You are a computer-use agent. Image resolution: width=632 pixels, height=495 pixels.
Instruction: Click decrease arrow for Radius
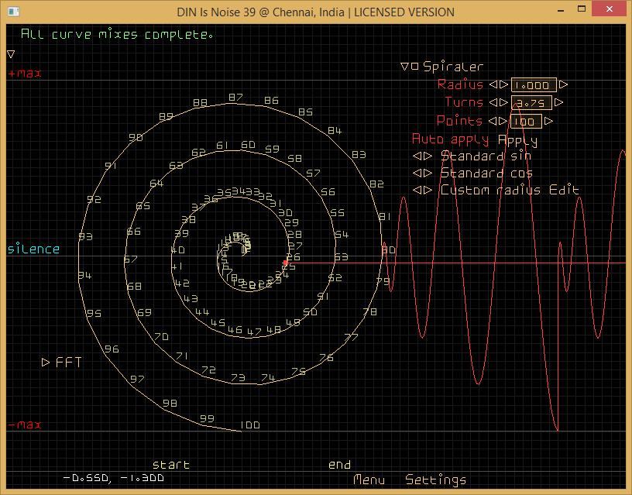(493, 85)
